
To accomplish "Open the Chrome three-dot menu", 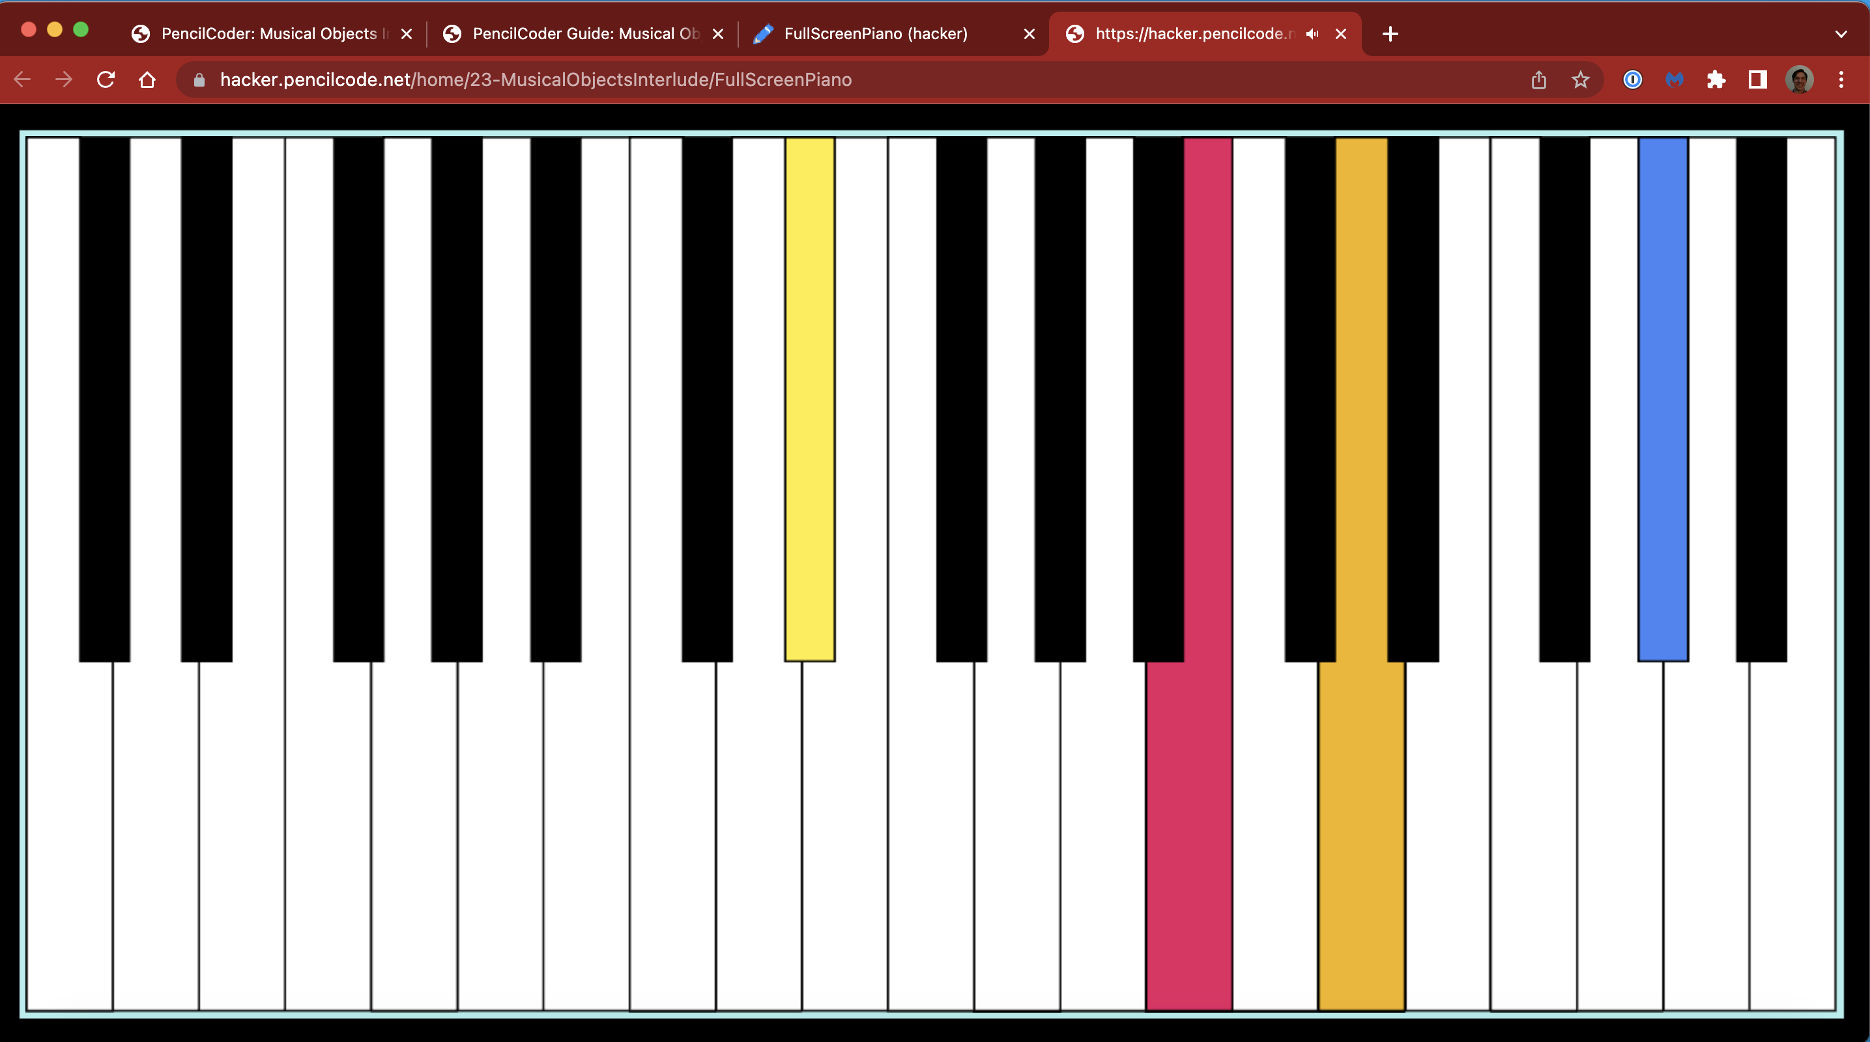I will tap(1841, 80).
